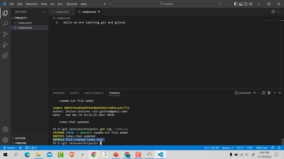Expand the TIMELINE section
The image size is (284, 159).
(x=20, y=143)
